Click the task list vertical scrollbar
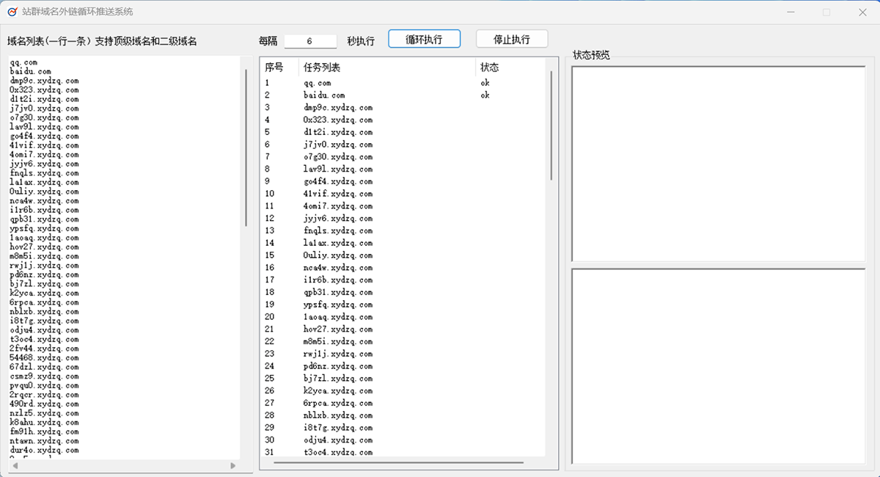The image size is (880, 477). [x=551, y=125]
